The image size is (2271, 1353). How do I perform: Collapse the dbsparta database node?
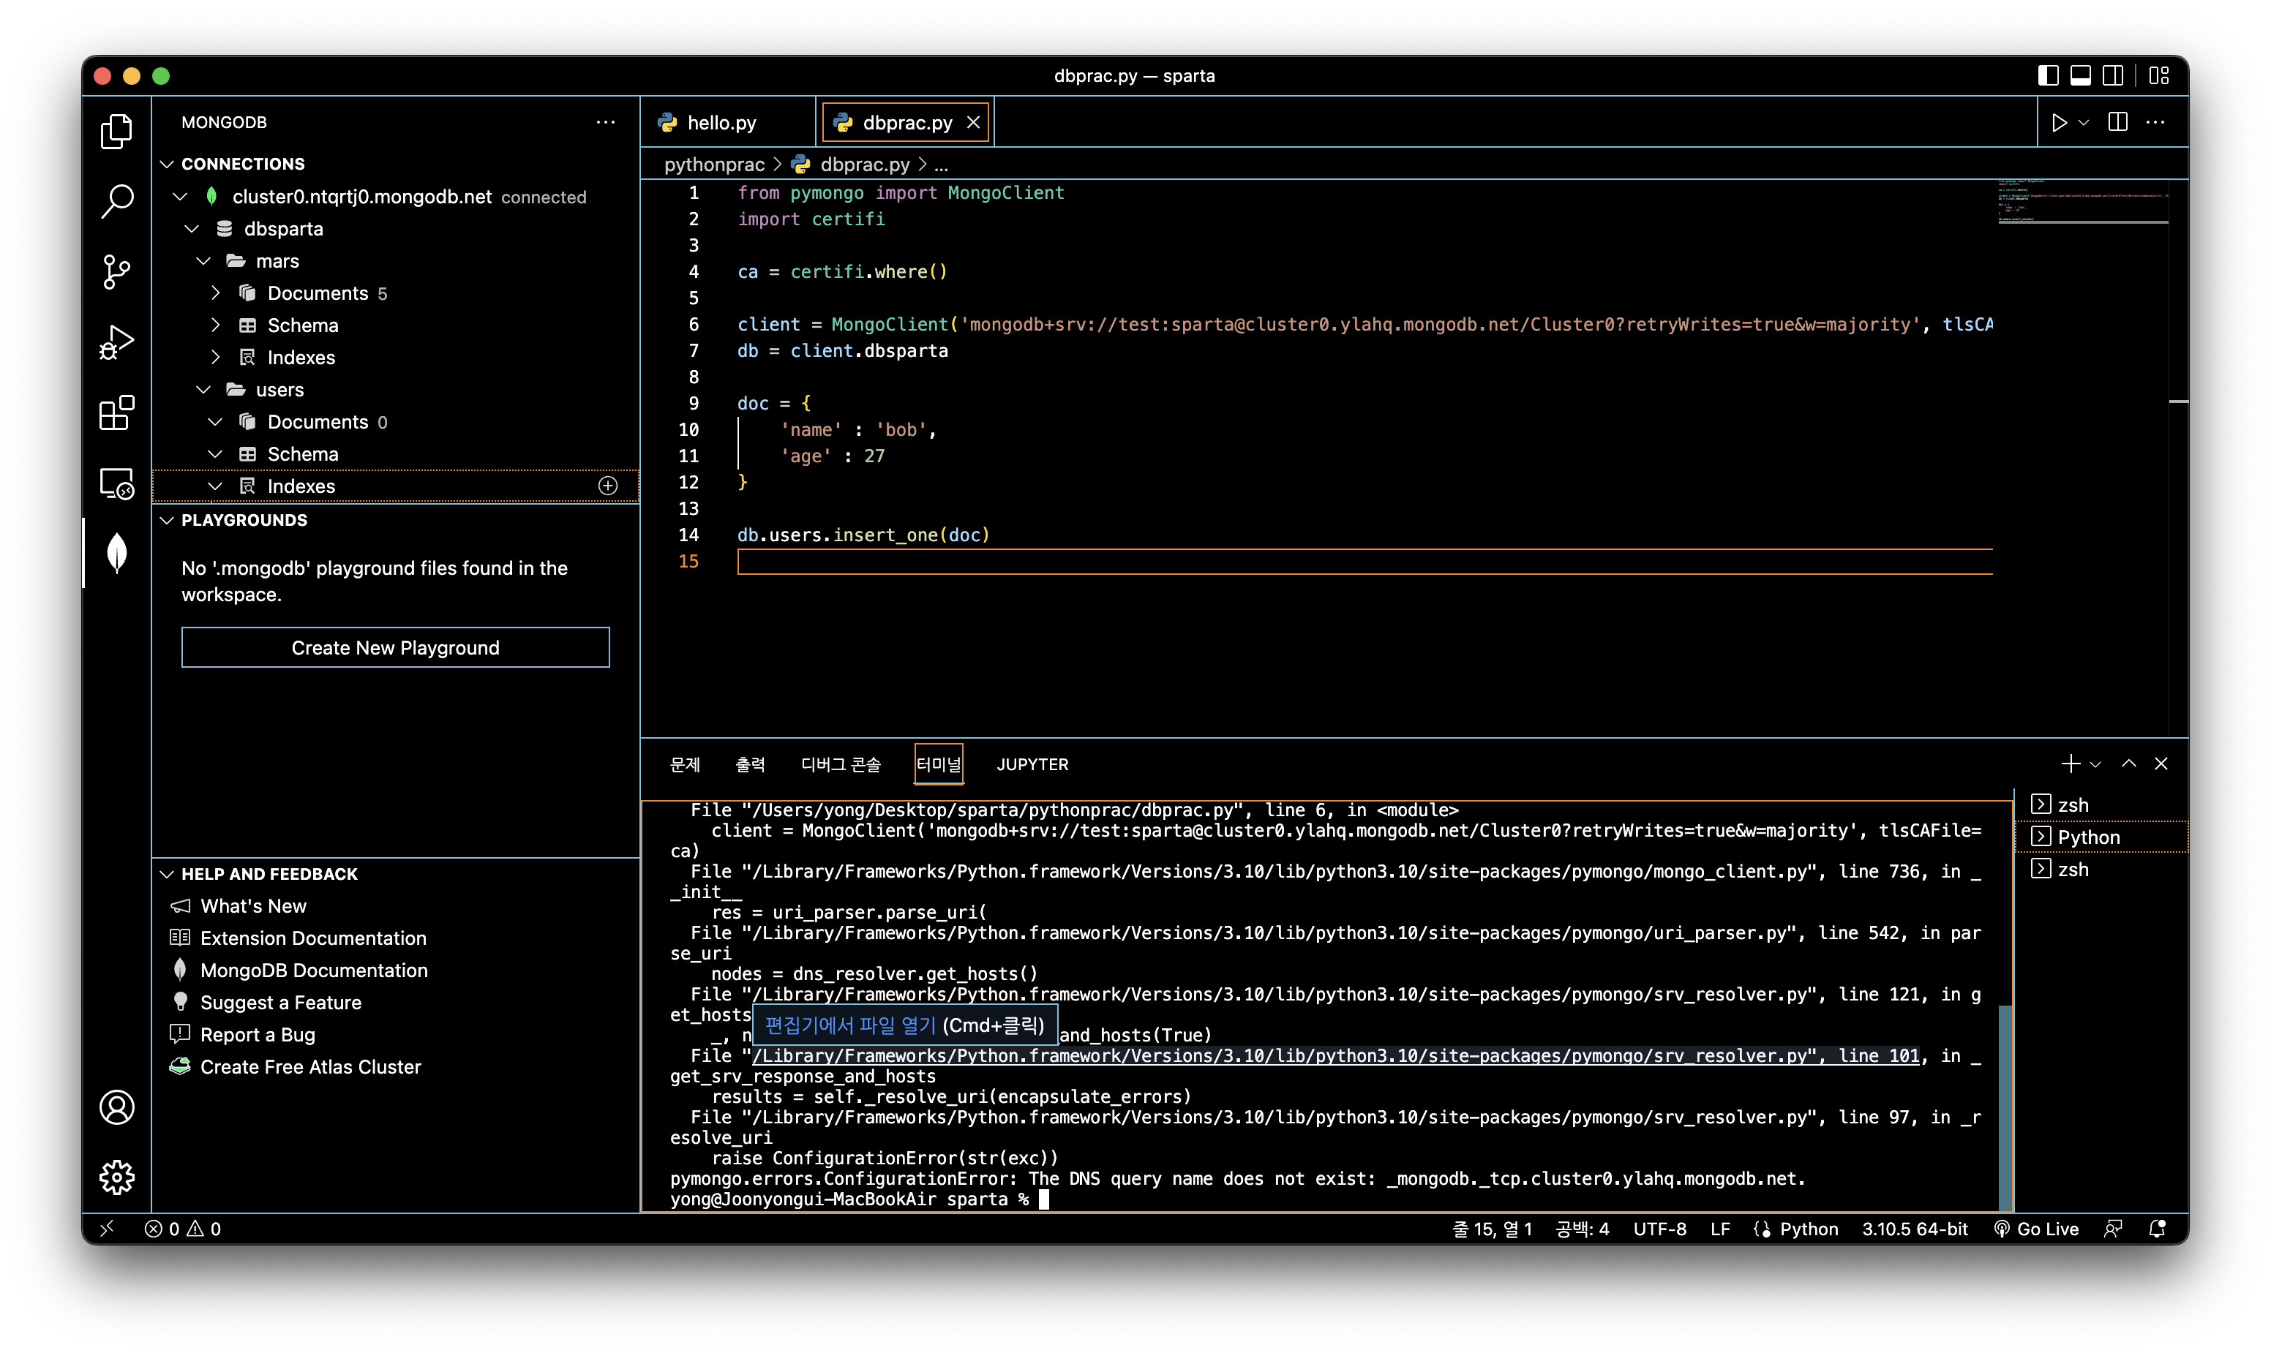(192, 229)
